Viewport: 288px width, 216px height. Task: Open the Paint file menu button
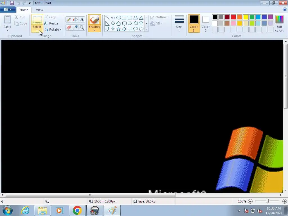click(x=8, y=10)
